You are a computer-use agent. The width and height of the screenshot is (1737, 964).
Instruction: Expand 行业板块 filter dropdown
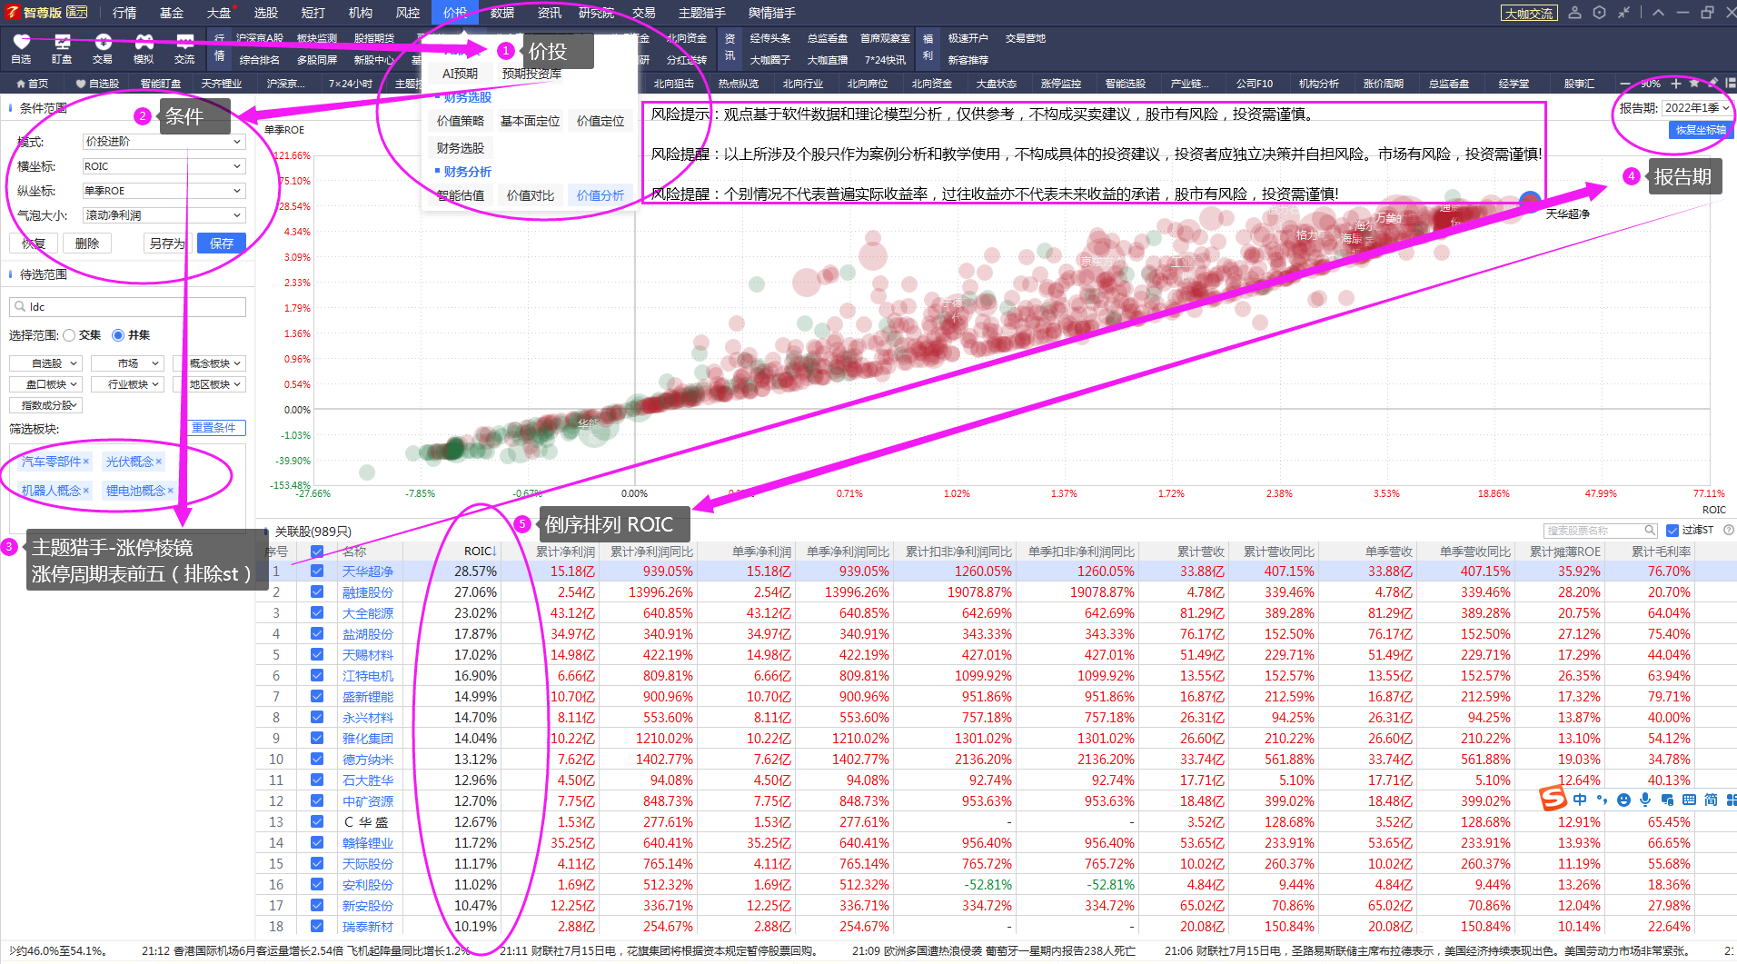[127, 384]
